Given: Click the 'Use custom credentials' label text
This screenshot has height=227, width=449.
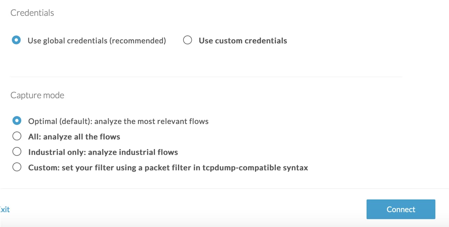Looking at the screenshot, I should [x=242, y=41].
